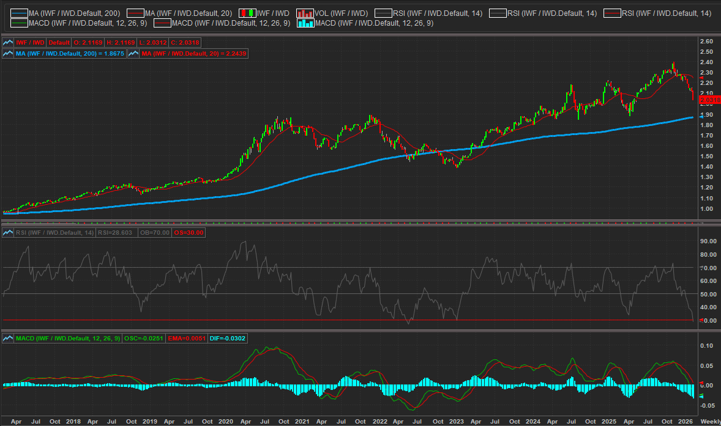The width and height of the screenshot is (721, 426).
Task: Click the chart icon beside the IWF / IWD price label
Action: tap(9, 42)
